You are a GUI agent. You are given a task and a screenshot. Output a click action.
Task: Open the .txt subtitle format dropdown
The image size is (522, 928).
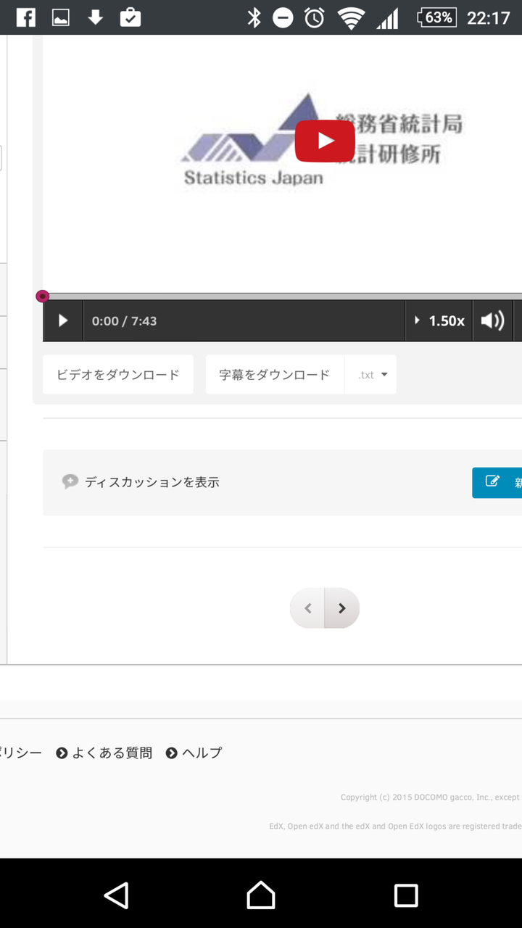371,374
